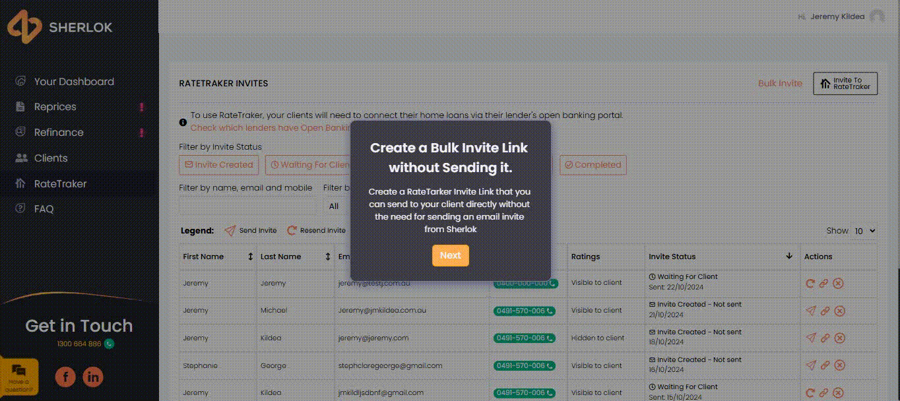Click Refinance red alert indicator
900x401 pixels.
click(141, 133)
